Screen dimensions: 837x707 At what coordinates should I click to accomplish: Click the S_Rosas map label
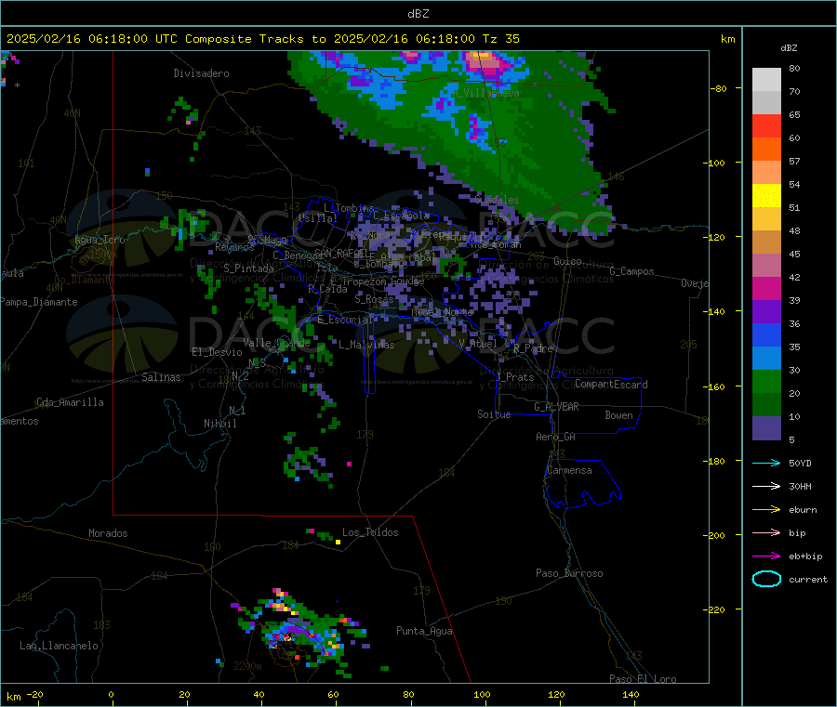coord(374,298)
